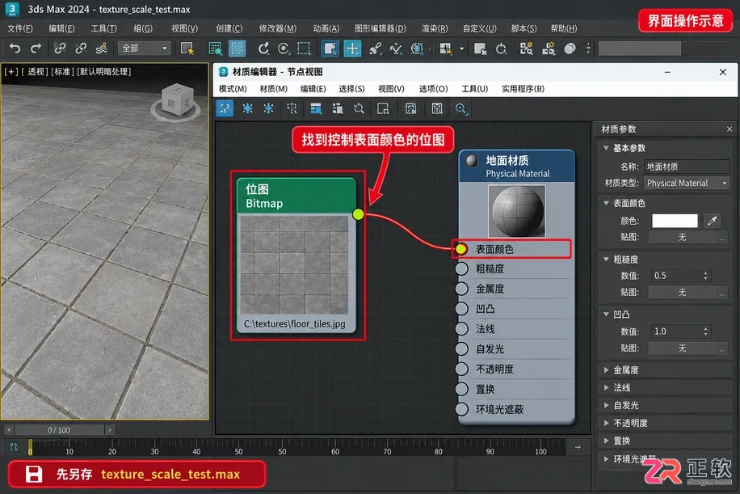Activate the Select and Move cross icon
Screen dimensions: 740x494
(352, 49)
